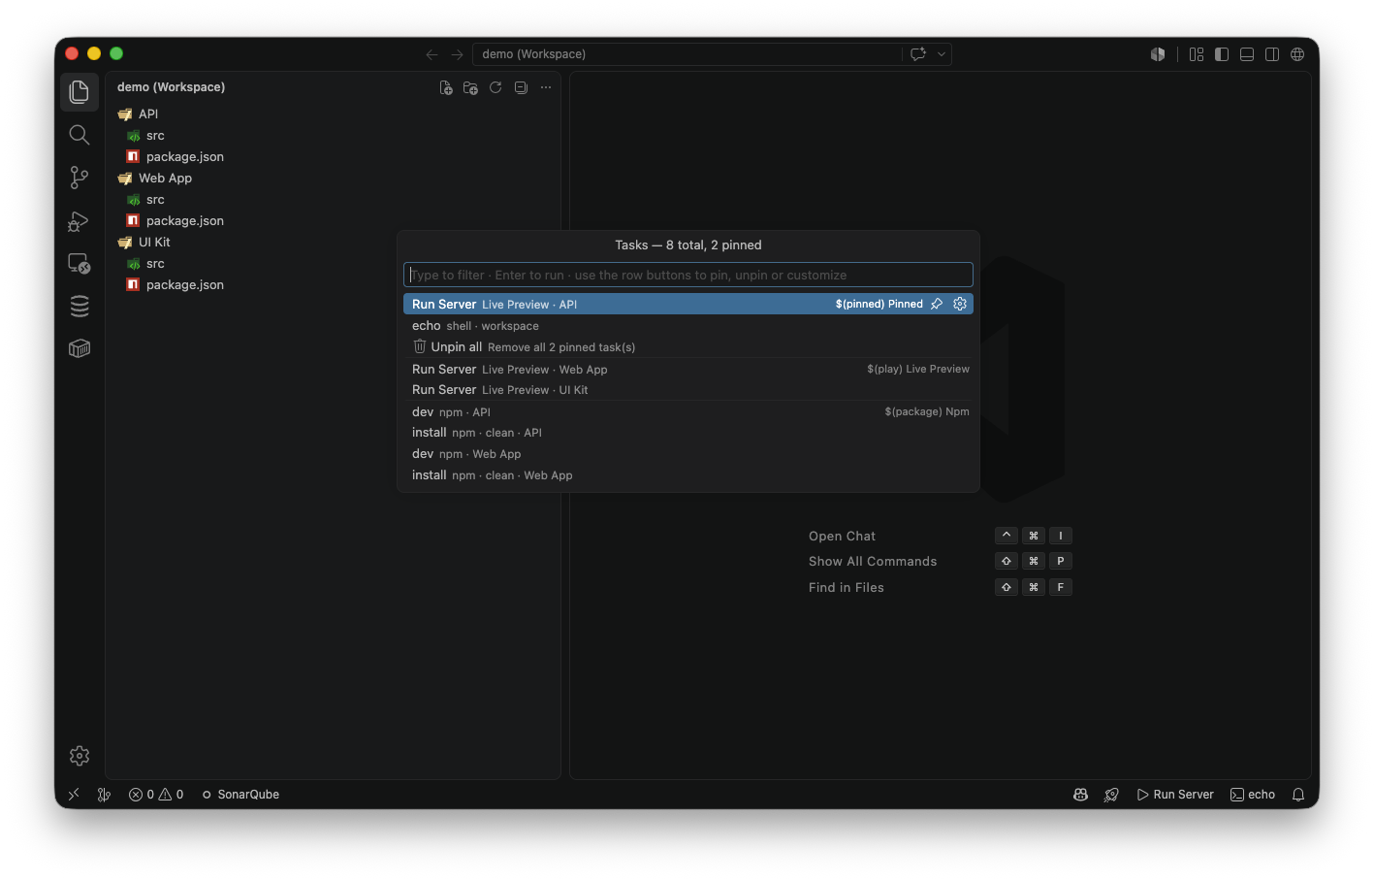This screenshot has width=1374, height=881.
Task: Expand src folder under Web App
Action: tap(333, 199)
